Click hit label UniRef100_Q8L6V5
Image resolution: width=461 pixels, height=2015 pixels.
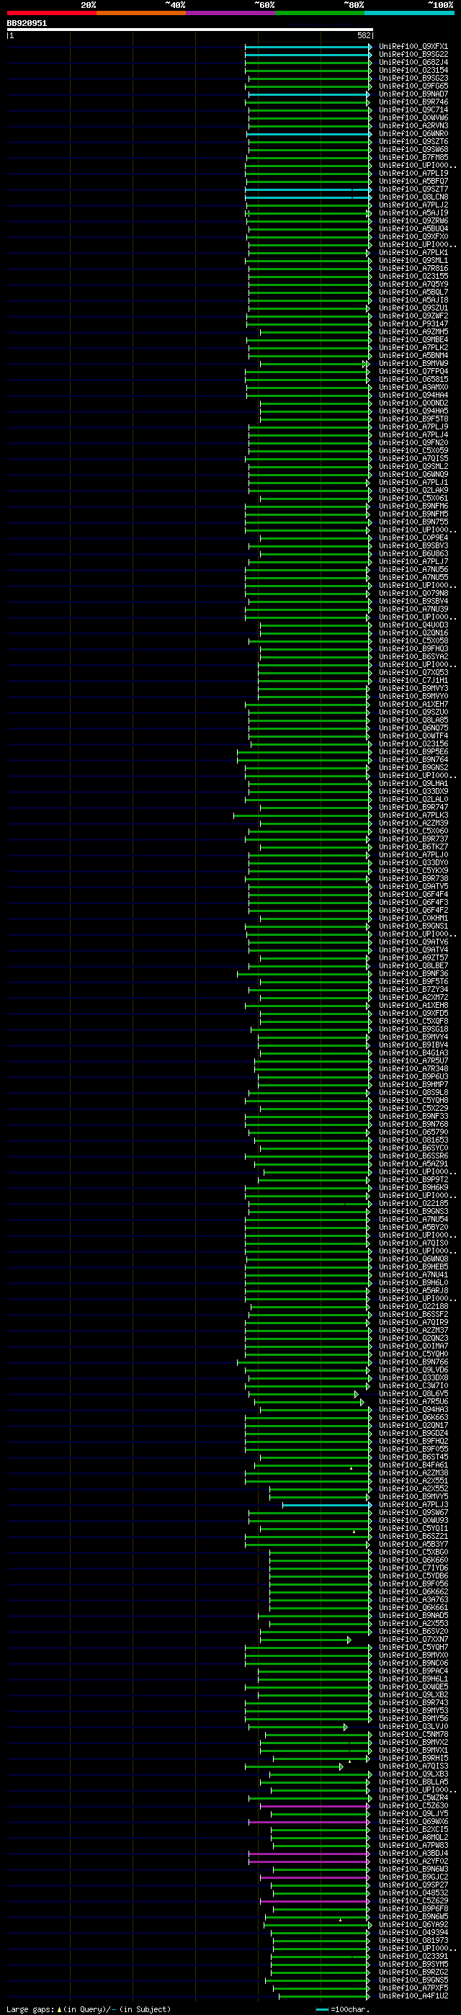coord(413,1394)
